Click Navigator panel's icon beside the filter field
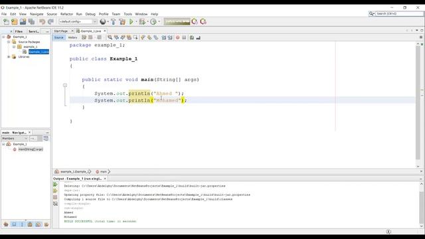 point(46,139)
